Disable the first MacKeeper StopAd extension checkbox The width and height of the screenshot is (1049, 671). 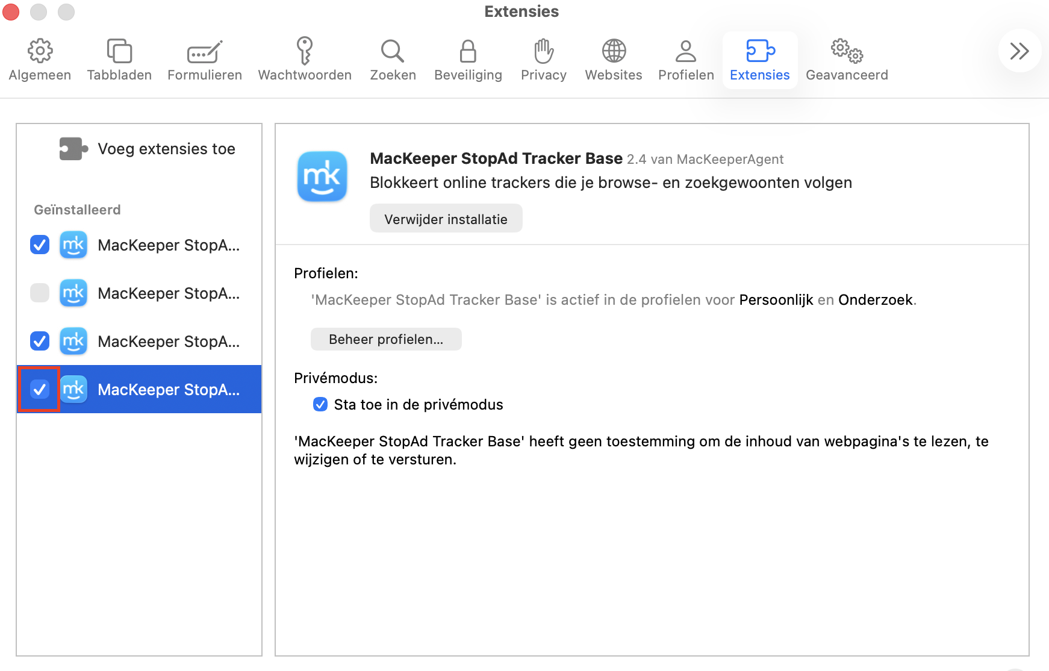tap(40, 245)
